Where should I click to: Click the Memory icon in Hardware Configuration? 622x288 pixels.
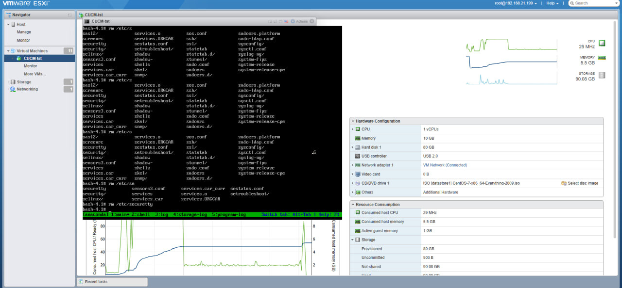[358, 138]
